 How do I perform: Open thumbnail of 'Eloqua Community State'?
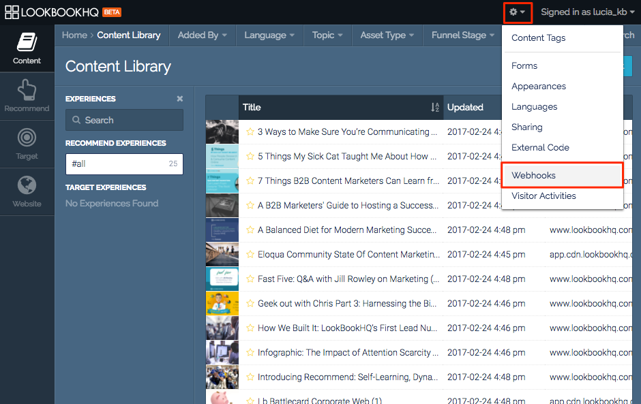click(x=222, y=254)
